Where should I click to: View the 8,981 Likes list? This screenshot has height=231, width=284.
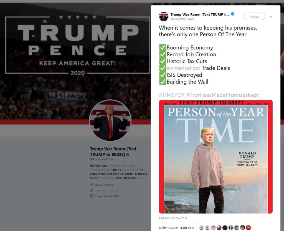click(x=187, y=228)
